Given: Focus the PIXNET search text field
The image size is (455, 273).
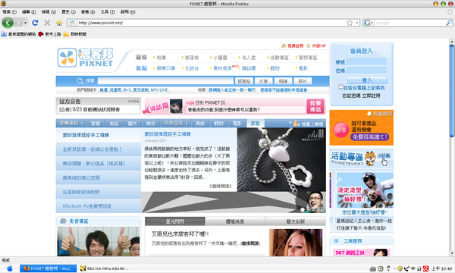Looking at the screenshot, I should pyautogui.click(x=165, y=81).
